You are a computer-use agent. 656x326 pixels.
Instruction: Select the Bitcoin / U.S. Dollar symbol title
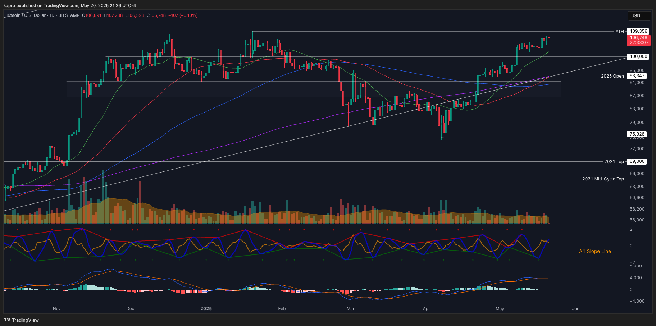click(x=25, y=15)
